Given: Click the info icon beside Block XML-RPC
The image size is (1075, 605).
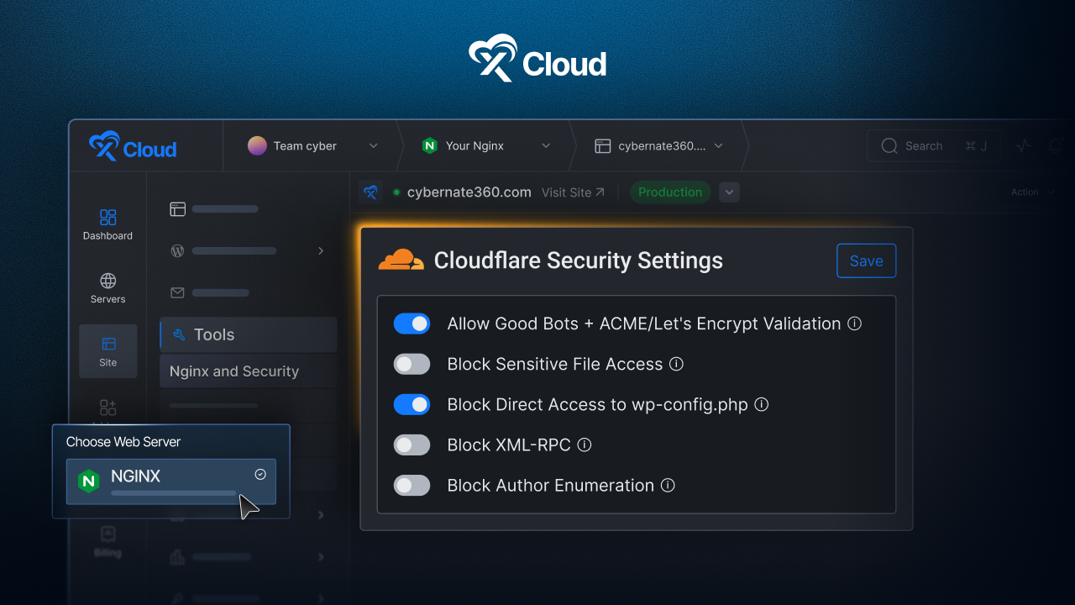Looking at the screenshot, I should point(584,445).
